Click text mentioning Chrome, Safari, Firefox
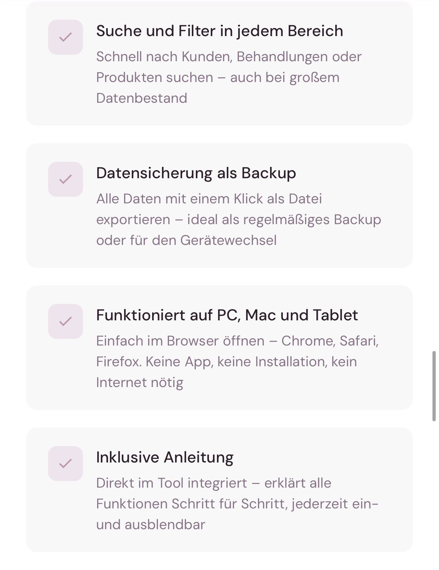 click(237, 362)
